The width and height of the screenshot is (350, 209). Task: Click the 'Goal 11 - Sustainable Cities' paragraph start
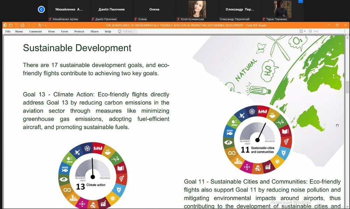pos(246,182)
